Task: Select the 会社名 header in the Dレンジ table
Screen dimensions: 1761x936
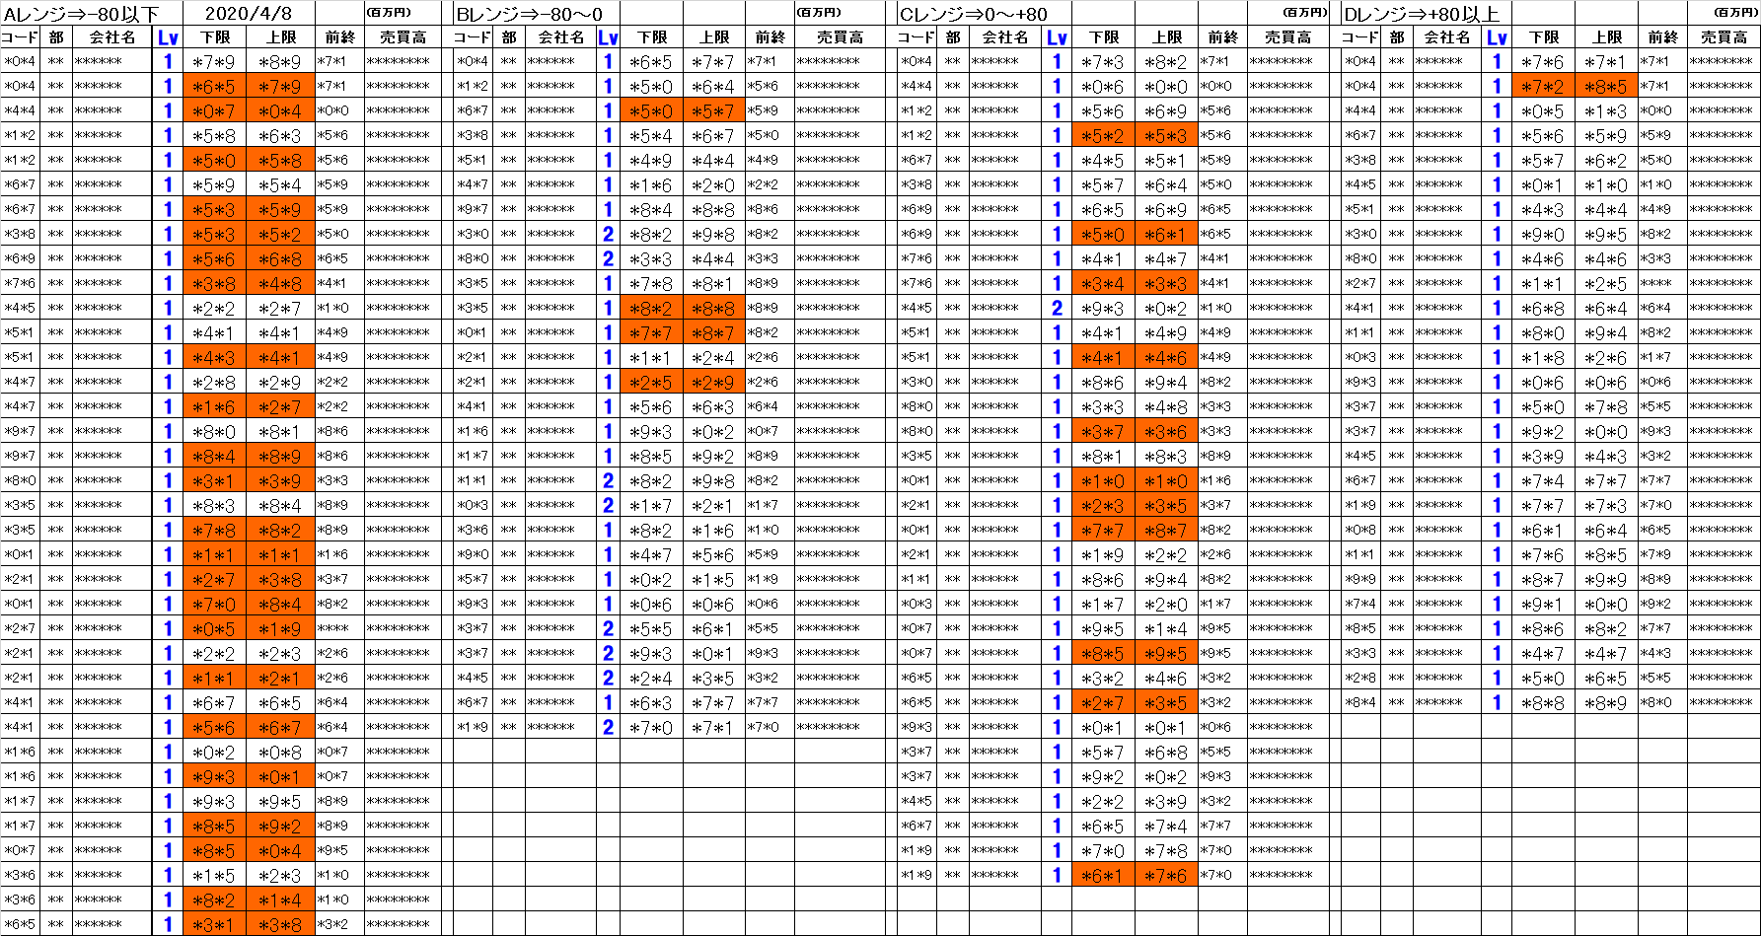Action: click(1447, 37)
